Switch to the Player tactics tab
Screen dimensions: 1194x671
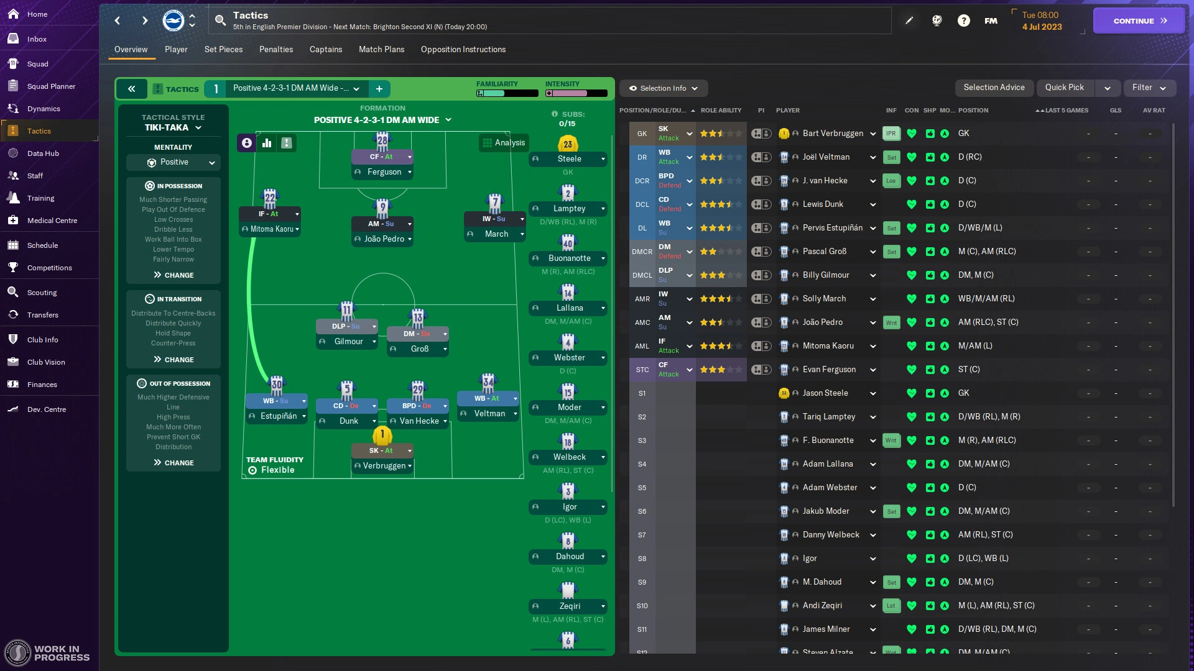[x=175, y=49]
